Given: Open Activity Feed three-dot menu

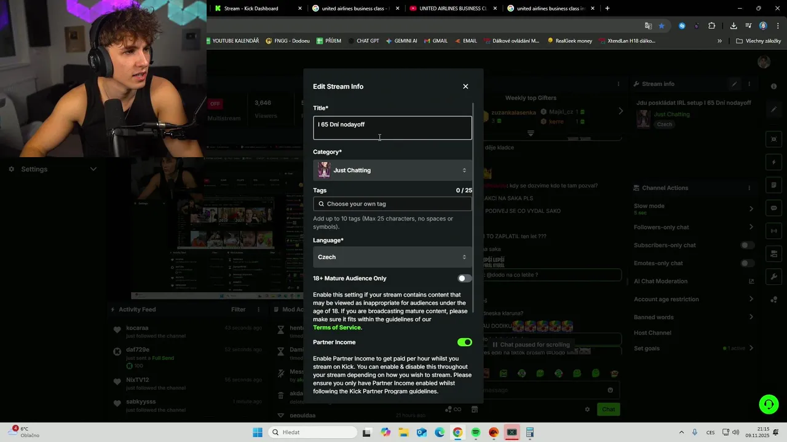Looking at the screenshot, I should pyautogui.click(x=258, y=310).
